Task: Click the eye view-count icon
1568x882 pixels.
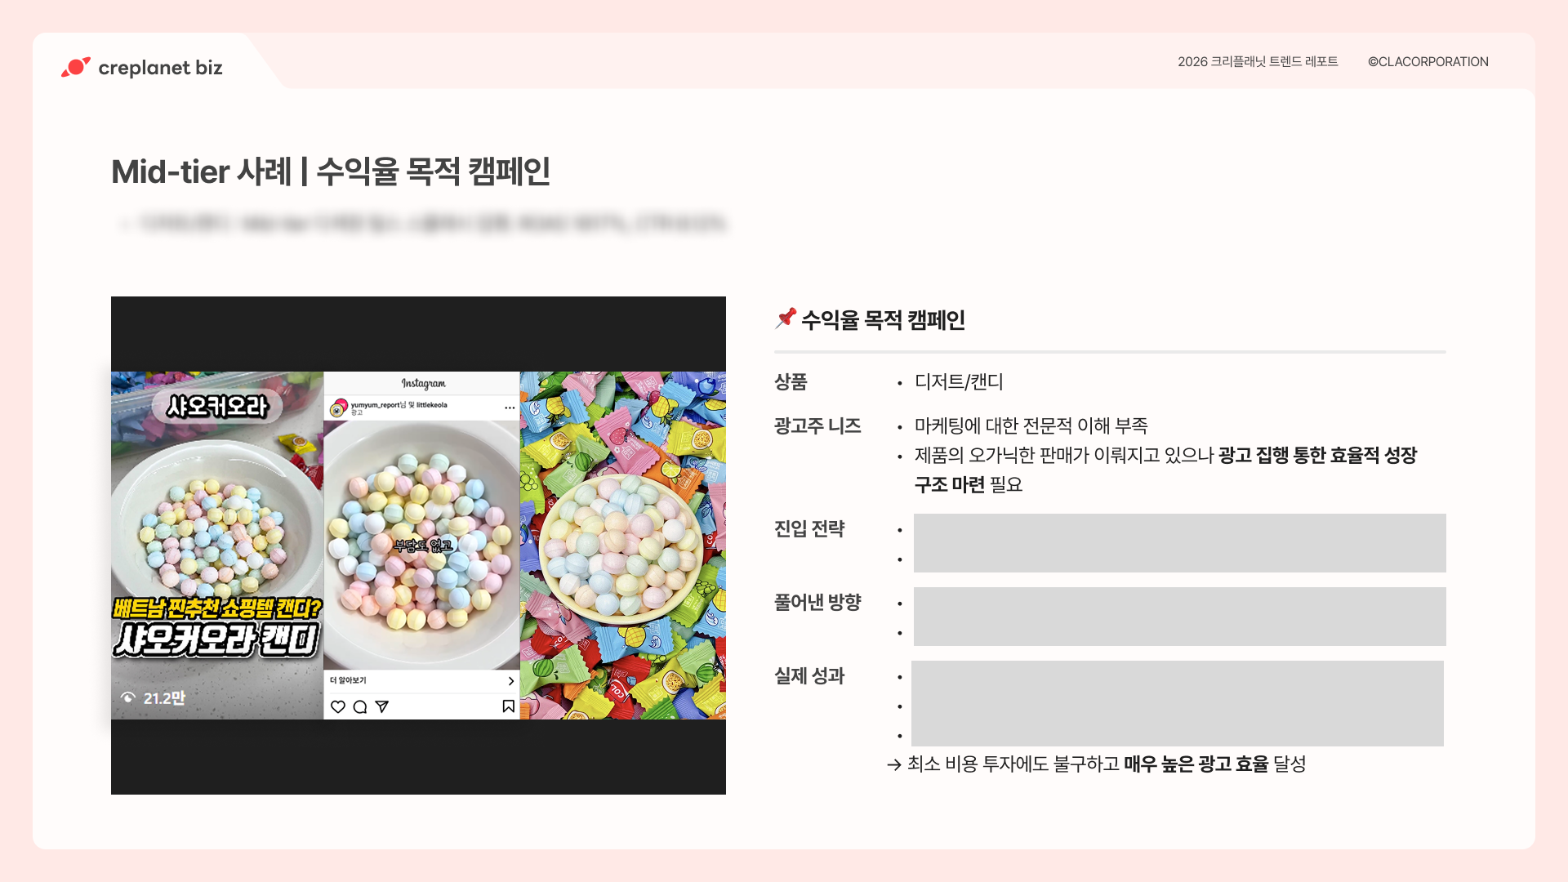Action: point(128,697)
